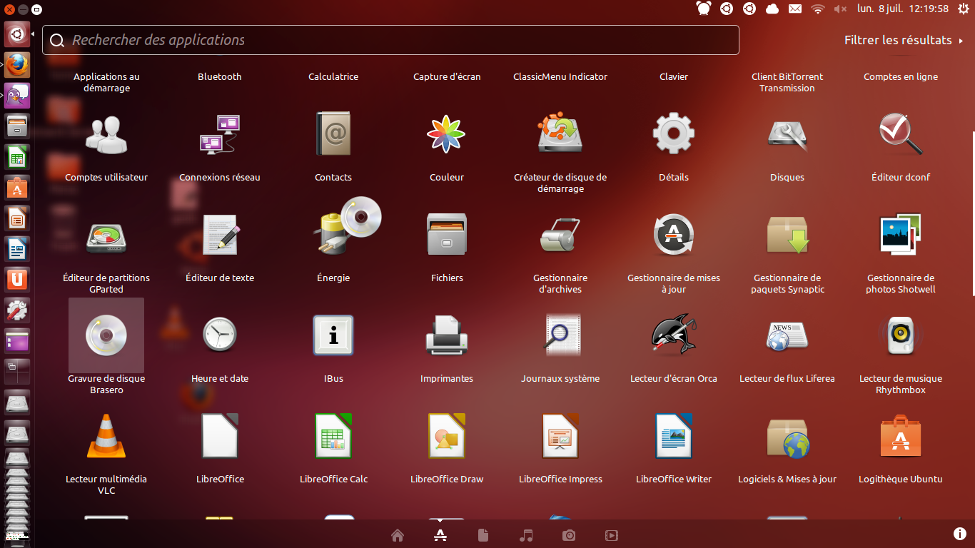This screenshot has width=975, height=548.
Task: Open the Wi-Fi network indicator
Action: pos(818,9)
